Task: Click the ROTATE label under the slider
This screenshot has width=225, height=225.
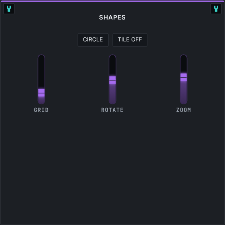Action: tap(112, 110)
